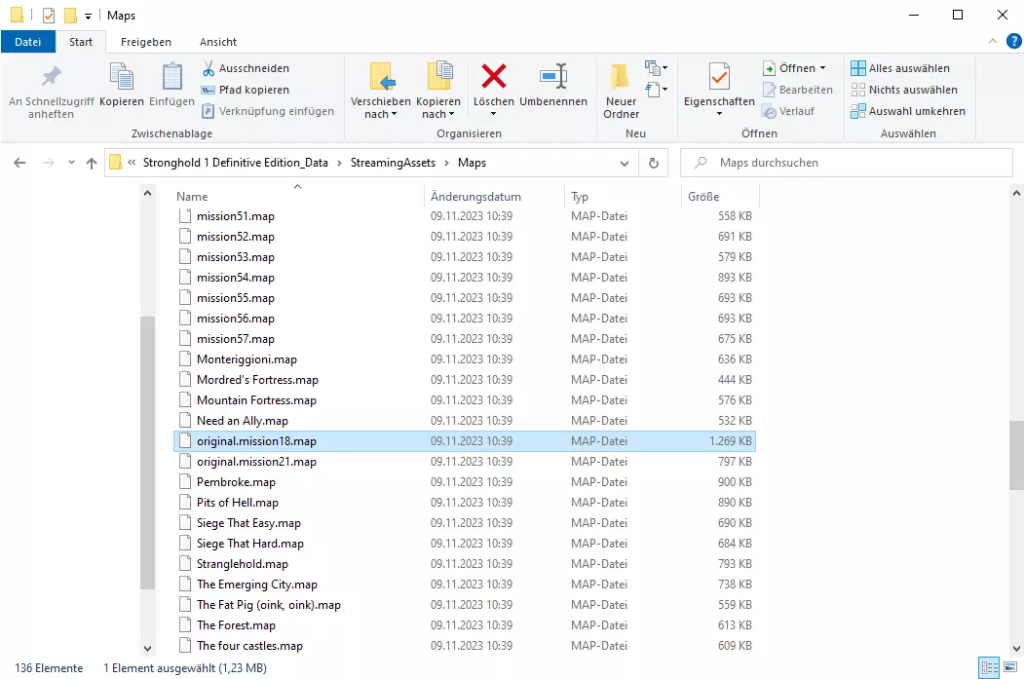Viewport: 1024px width, 679px height.
Task: Open recent locations dropdown chevron
Action: 71,163
